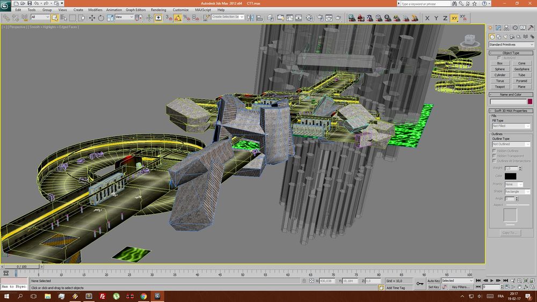The height and width of the screenshot is (302, 537).
Task: Toggle the AutoGrid checkbox
Action: tap(499, 58)
